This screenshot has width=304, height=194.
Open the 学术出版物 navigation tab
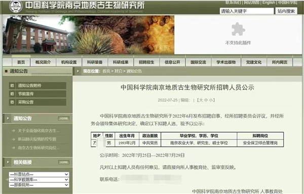[226, 62]
